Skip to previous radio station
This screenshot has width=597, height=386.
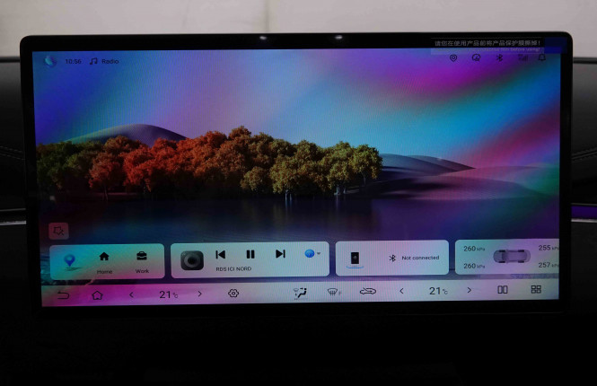(221, 254)
